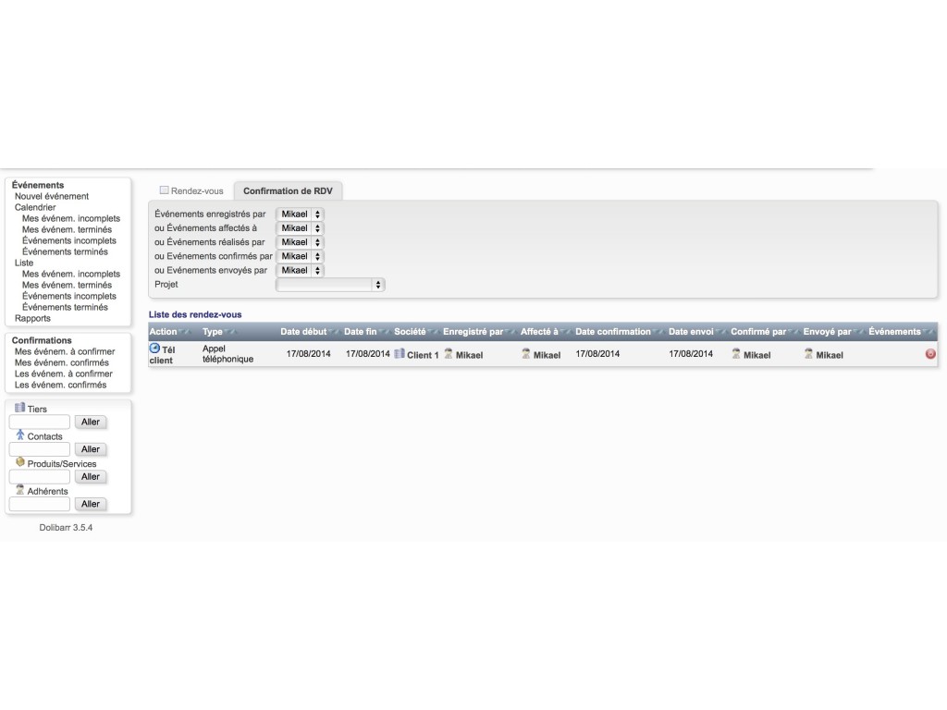Open the Événements menu heading

click(37, 185)
